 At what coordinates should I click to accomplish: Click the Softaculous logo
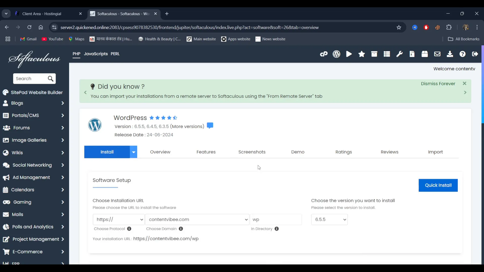point(34,59)
